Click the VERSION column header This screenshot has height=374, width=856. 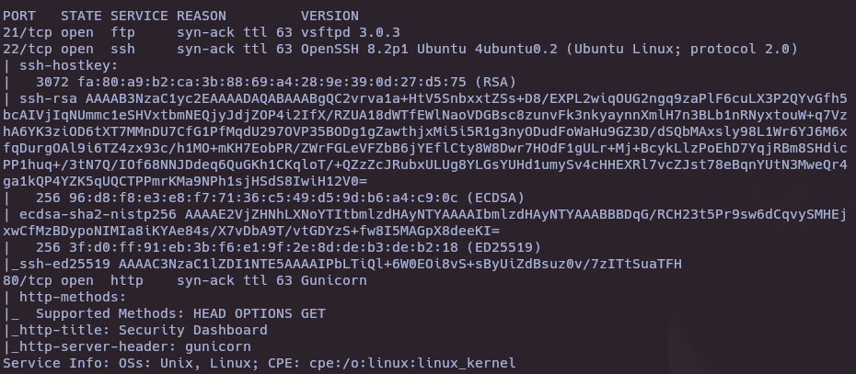[330, 16]
